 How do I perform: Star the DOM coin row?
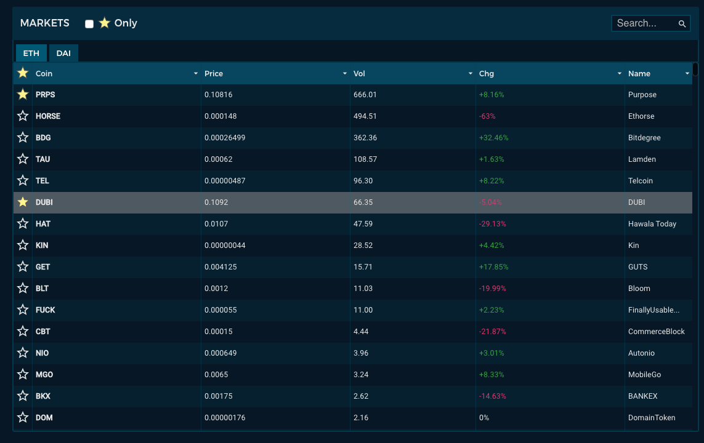click(23, 417)
